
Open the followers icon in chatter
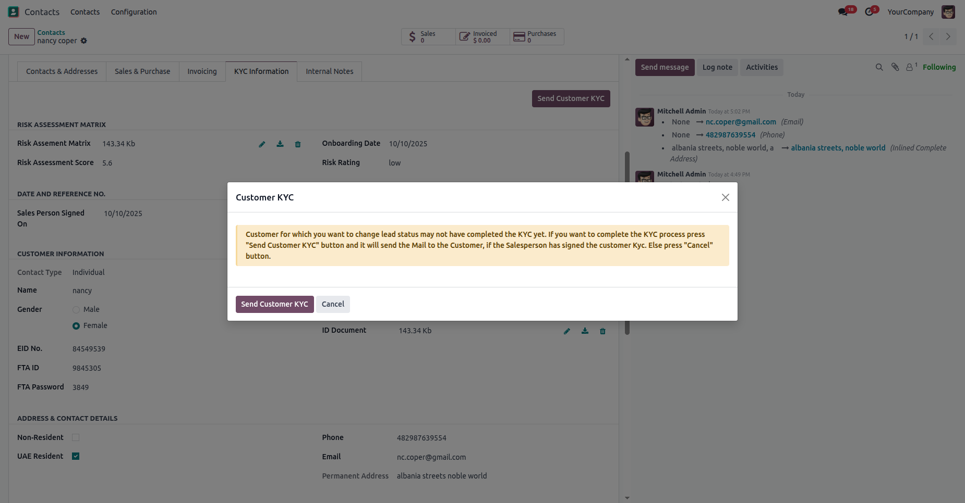pyautogui.click(x=911, y=67)
